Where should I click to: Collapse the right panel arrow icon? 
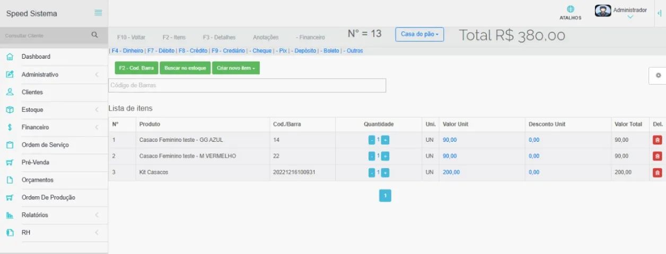(x=659, y=13)
